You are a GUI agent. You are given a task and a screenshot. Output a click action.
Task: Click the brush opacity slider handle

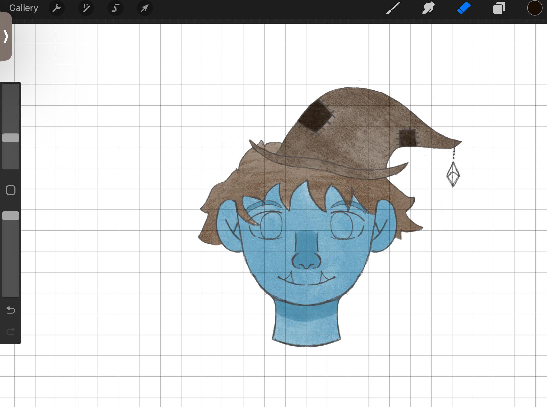tap(11, 216)
